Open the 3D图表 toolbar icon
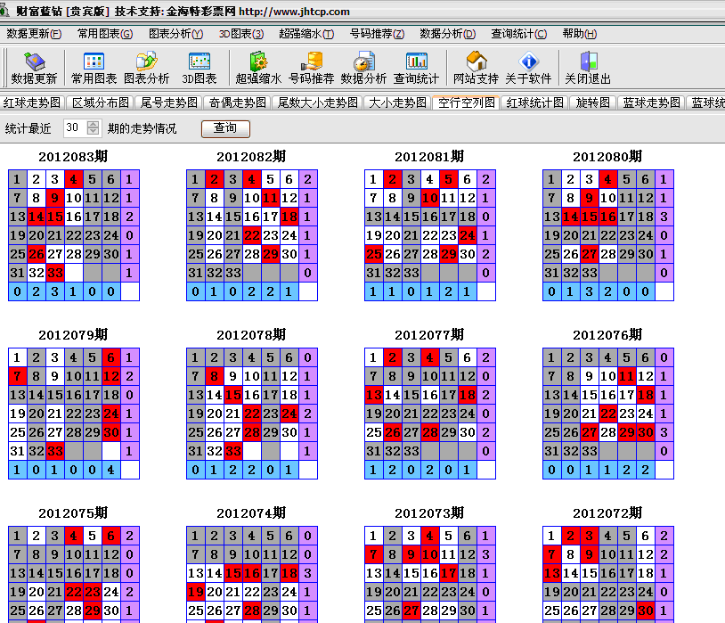This screenshot has height=623, width=725. coord(199,68)
